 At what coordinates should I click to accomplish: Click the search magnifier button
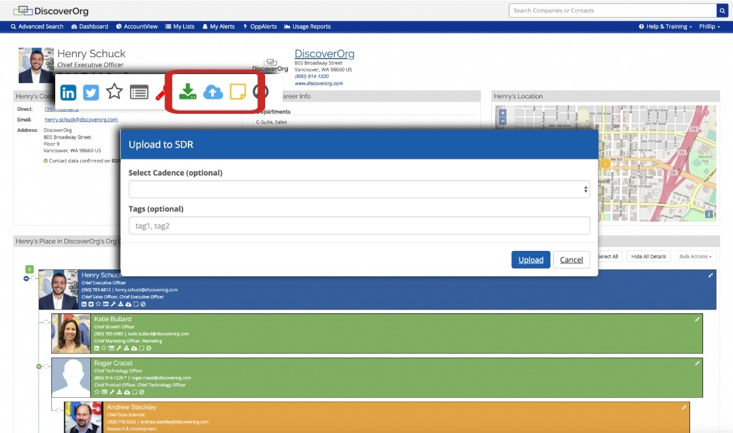click(x=722, y=10)
